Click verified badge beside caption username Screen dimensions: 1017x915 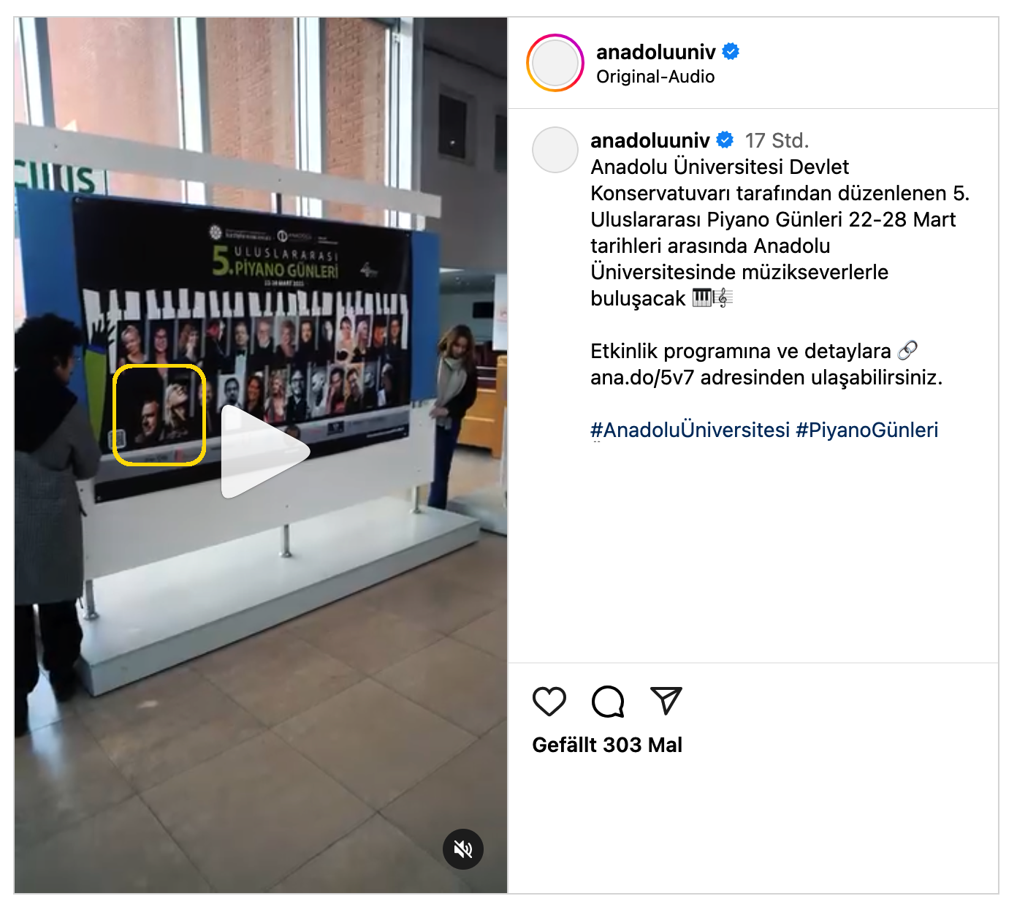(725, 140)
